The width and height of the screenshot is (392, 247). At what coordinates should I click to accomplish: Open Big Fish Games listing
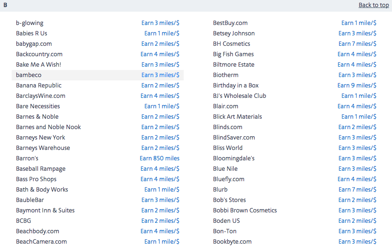coord(233,55)
